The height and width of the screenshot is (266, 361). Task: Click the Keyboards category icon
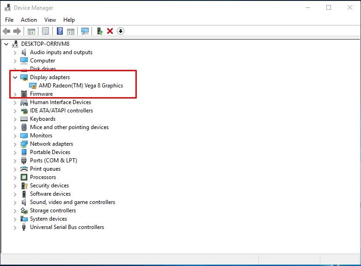click(x=24, y=119)
